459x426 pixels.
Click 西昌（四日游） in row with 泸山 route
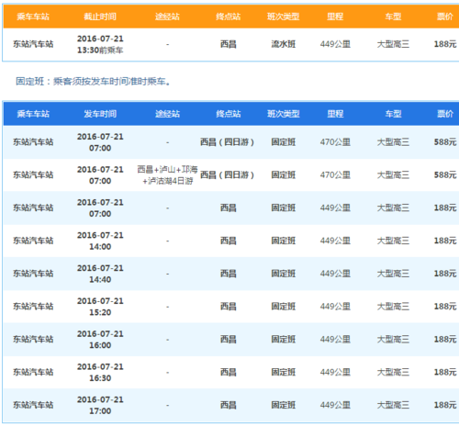point(227,175)
